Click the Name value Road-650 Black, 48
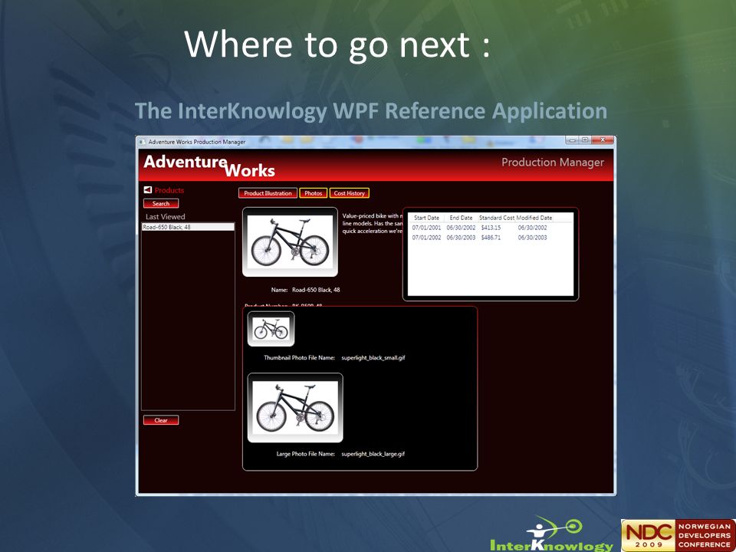The width and height of the screenshot is (736, 552). [316, 290]
